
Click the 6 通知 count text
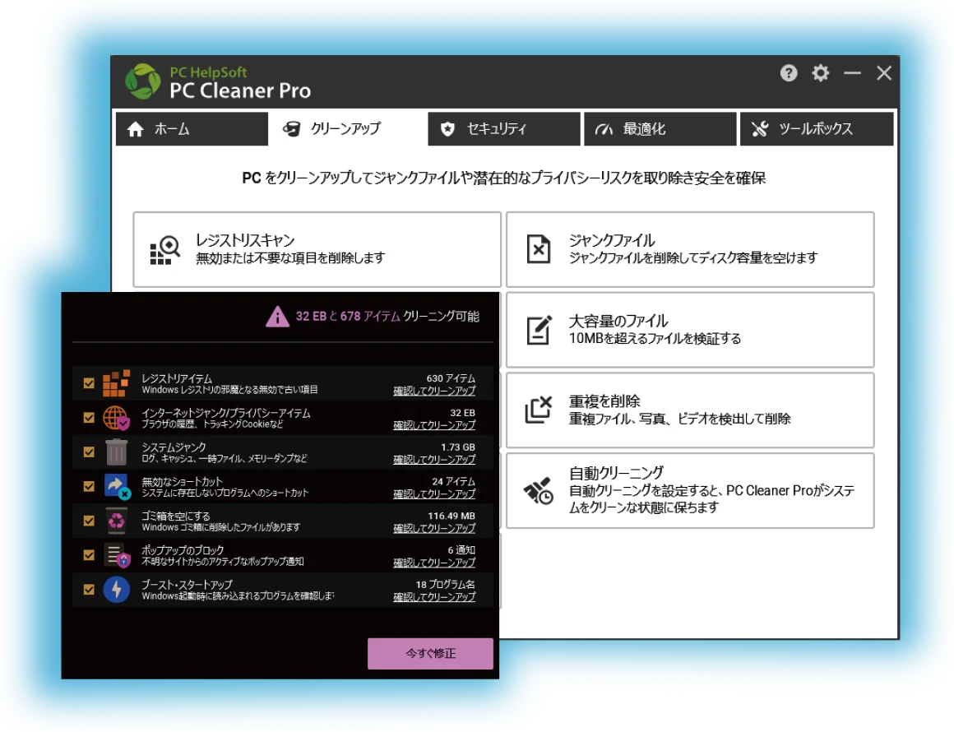(x=462, y=550)
